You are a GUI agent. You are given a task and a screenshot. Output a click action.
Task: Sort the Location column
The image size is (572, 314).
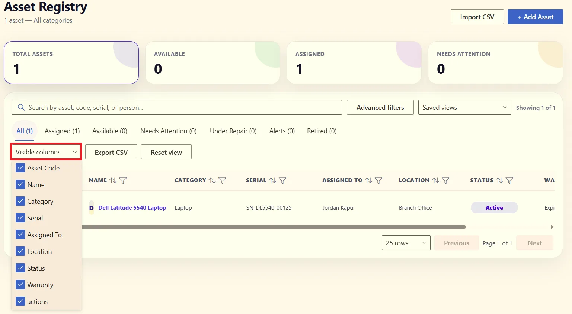436,180
